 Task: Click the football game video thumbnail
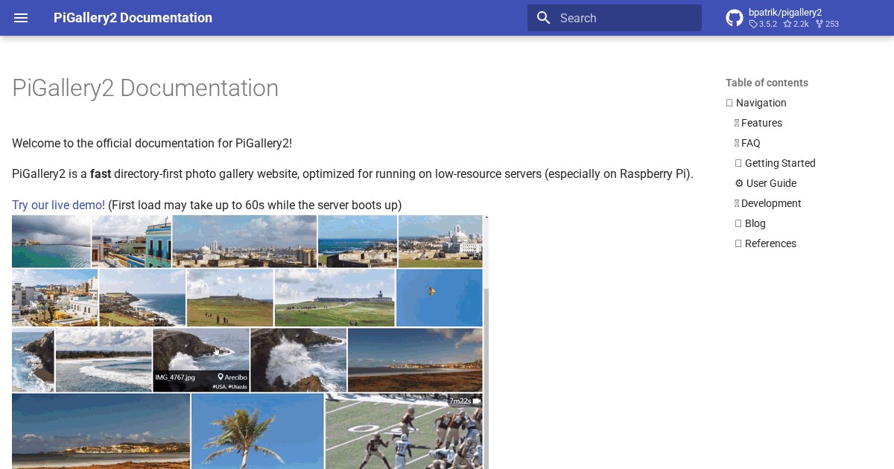click(x=404, y=431)
